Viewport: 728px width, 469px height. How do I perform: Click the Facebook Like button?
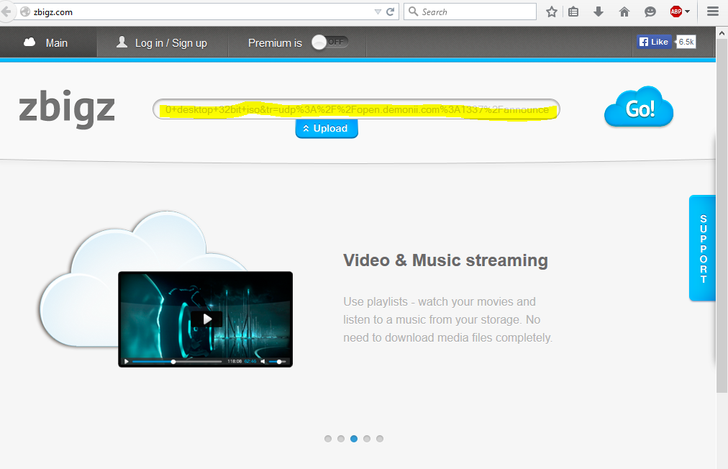[654, 42]
